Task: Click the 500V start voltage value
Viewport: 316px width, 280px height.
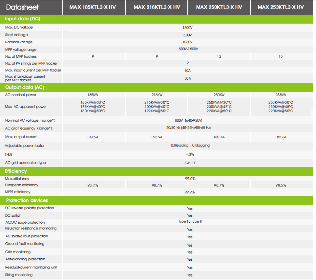Action: pos(187,35)
